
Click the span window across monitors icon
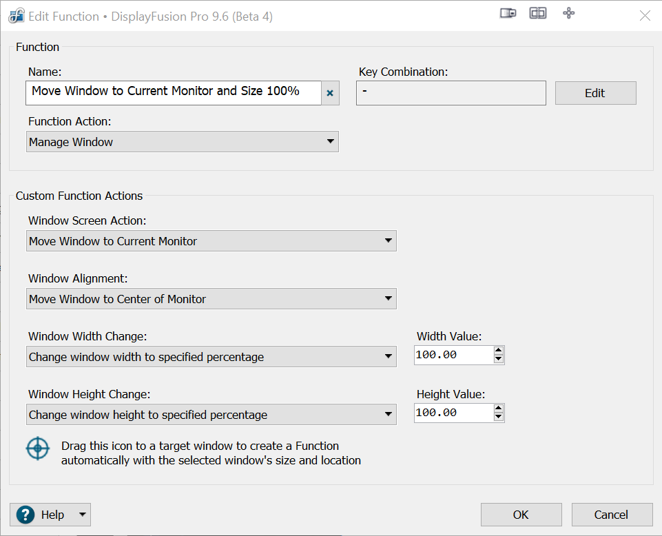538,14
